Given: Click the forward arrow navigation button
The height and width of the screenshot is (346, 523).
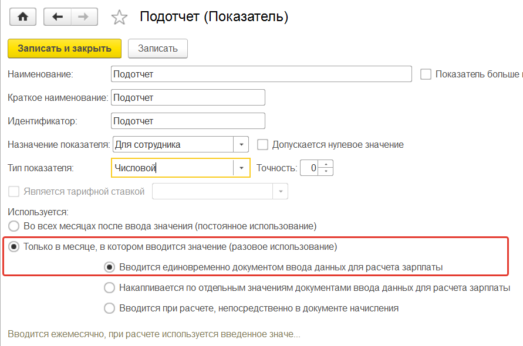Looking at the screenshot, I should coord(84,17).
